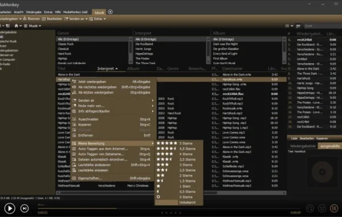
Task: Rate track 2 Sterne
Action: [179, 175]
